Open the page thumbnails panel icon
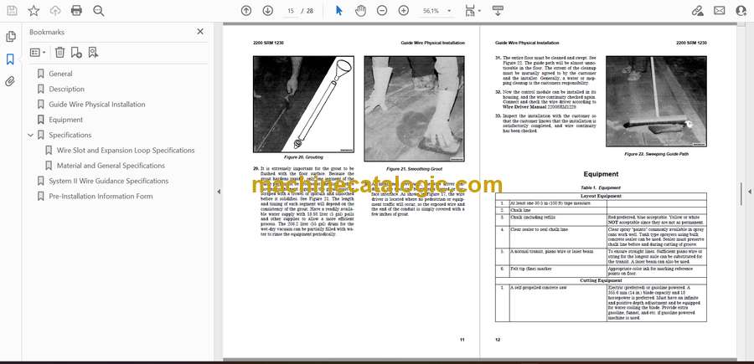 11,37
